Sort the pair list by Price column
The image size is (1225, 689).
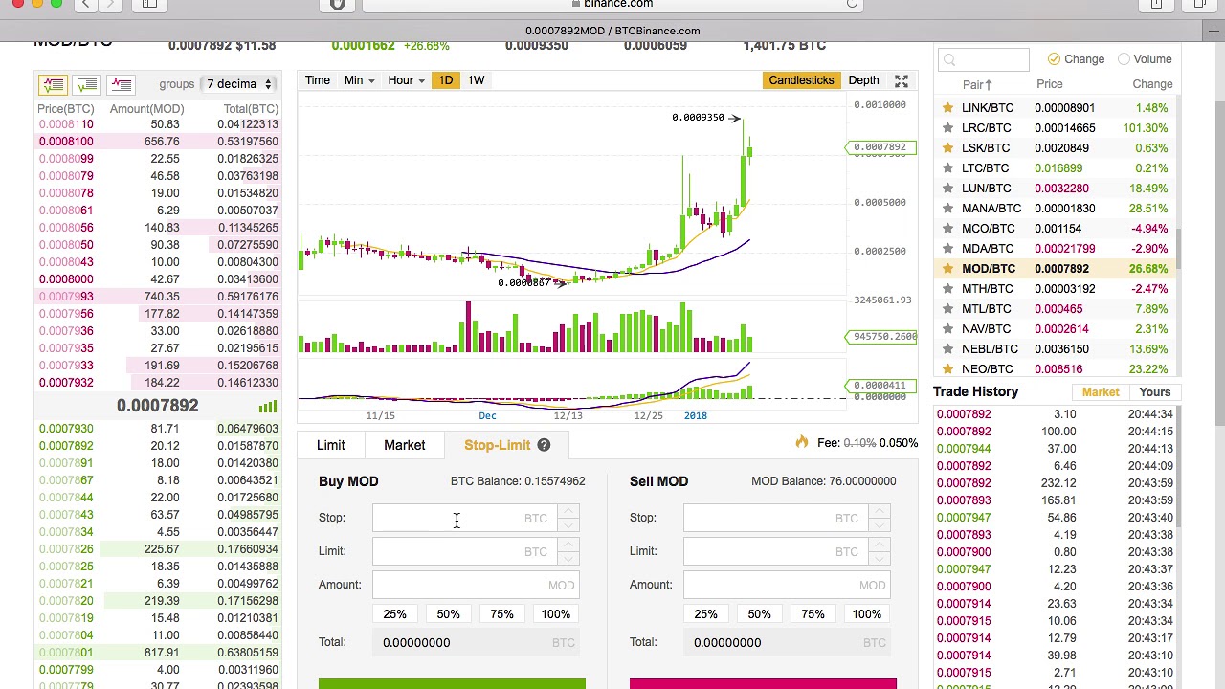1049,84
